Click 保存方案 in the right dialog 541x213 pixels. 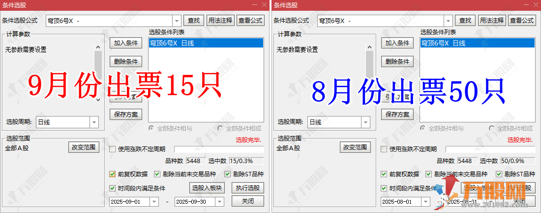pos(397,115)
